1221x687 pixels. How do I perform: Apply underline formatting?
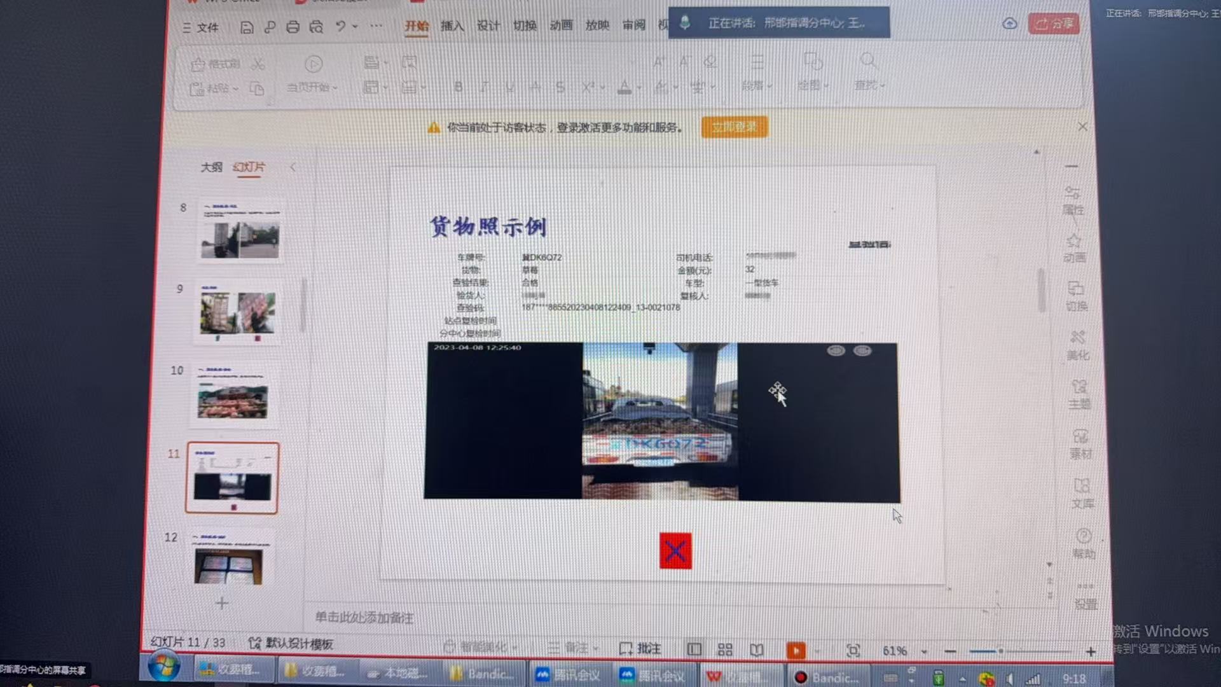[509, 87]
